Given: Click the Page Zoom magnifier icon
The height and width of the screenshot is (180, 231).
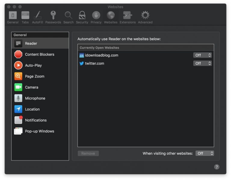Looking at the screenshot, I should pos(18,76).
